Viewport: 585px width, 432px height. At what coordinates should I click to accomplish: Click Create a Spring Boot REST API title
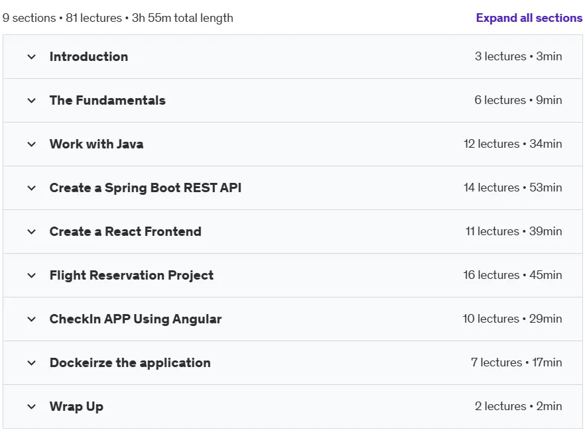(145, 188)
